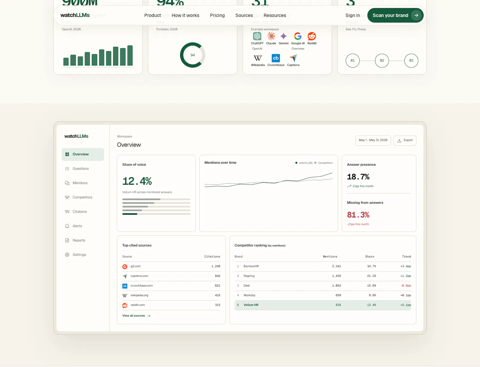Click the Citations column header

click(212, 257)
